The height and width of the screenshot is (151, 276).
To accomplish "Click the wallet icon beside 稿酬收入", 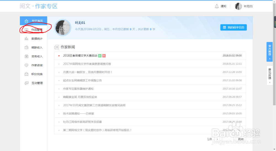I will 26,47.
